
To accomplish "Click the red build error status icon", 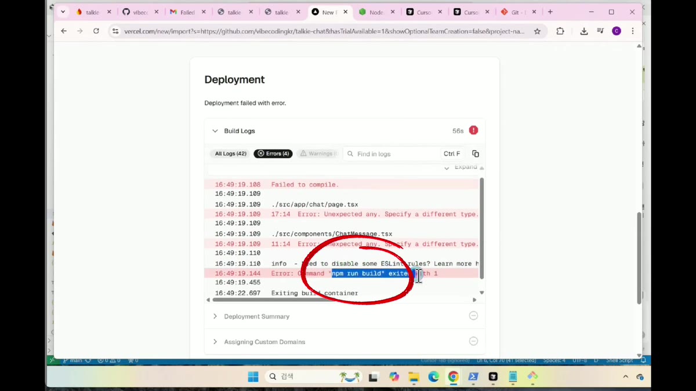I will pos(473,130).
